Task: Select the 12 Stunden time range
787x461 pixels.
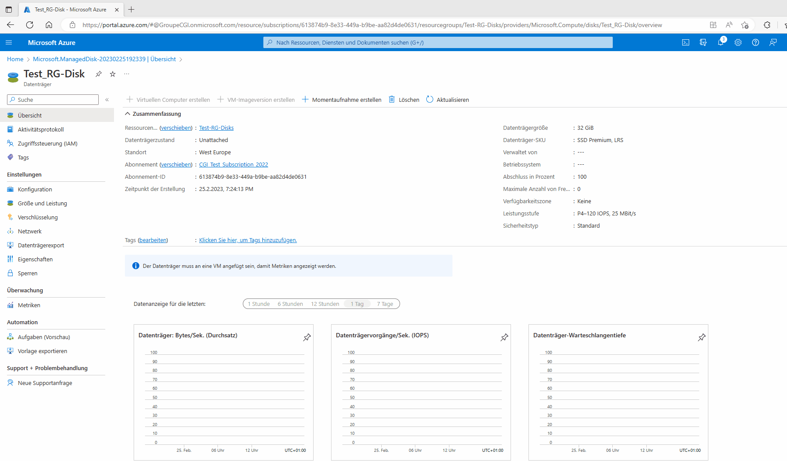Action: pyautogui.click(x=325, y=304)
